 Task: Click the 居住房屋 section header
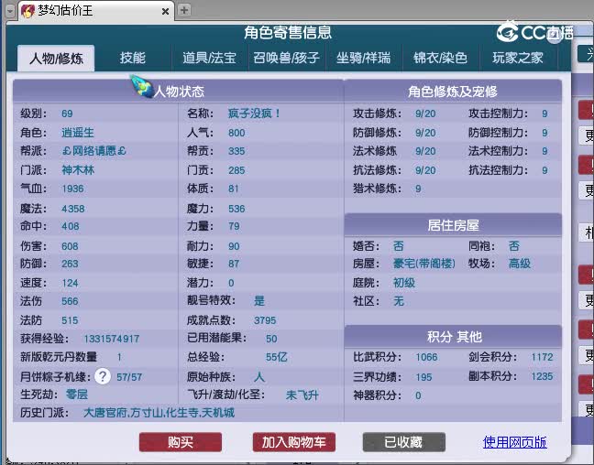coord(453,225)
